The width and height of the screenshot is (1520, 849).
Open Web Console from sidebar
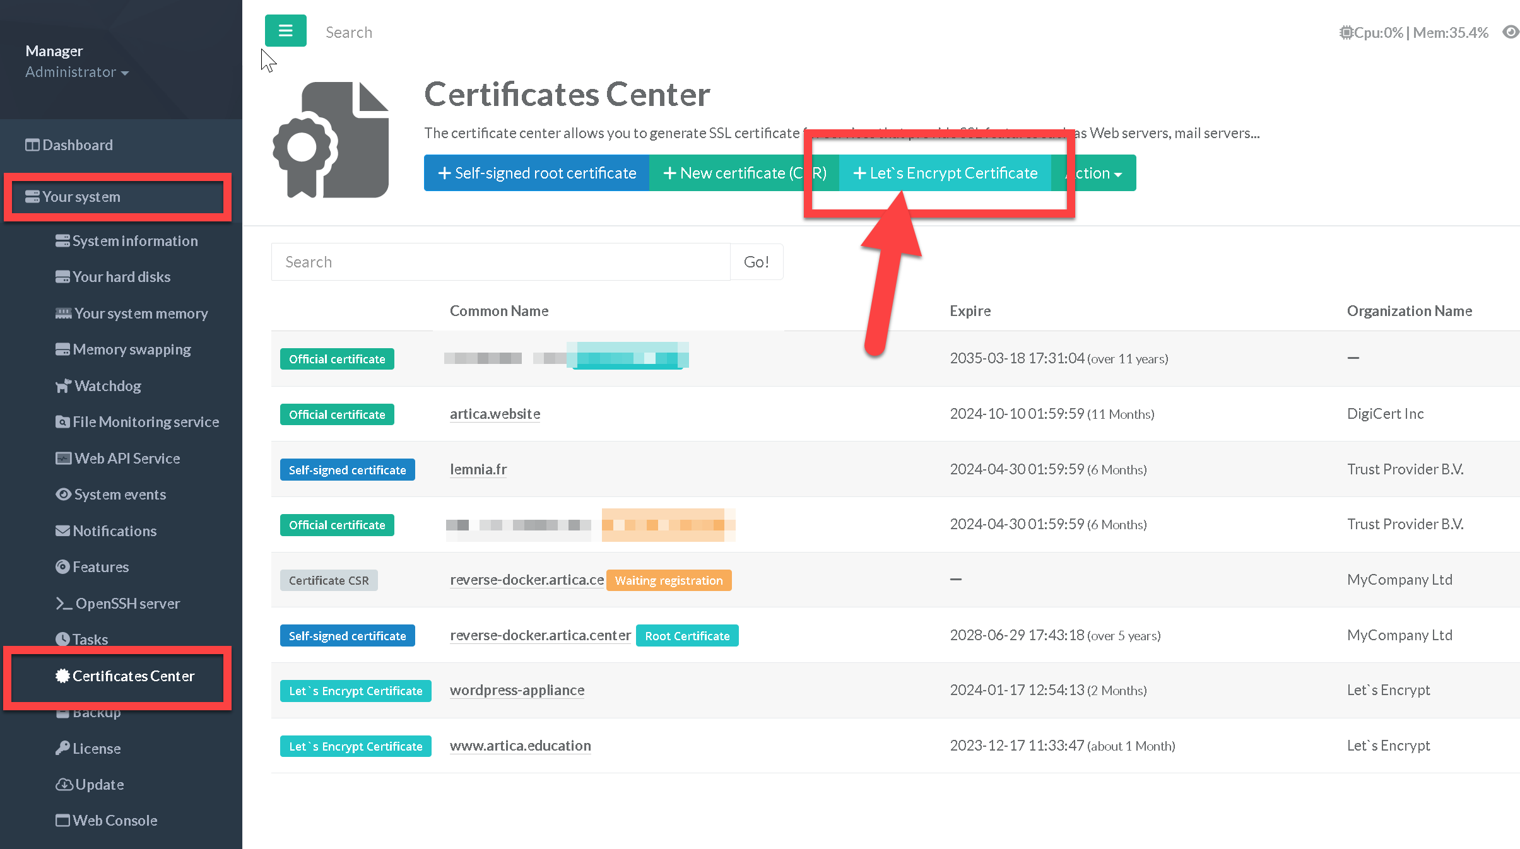tap(114, 821)
